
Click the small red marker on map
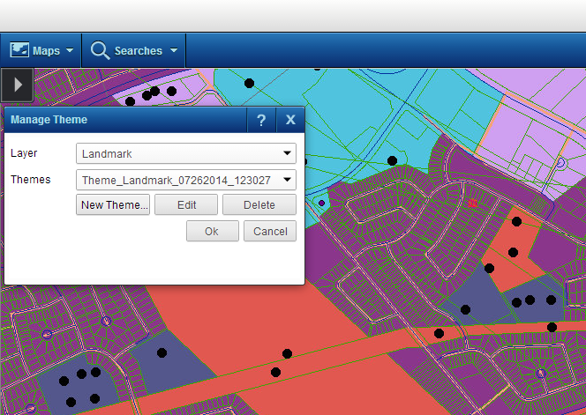tap(473, 204)
